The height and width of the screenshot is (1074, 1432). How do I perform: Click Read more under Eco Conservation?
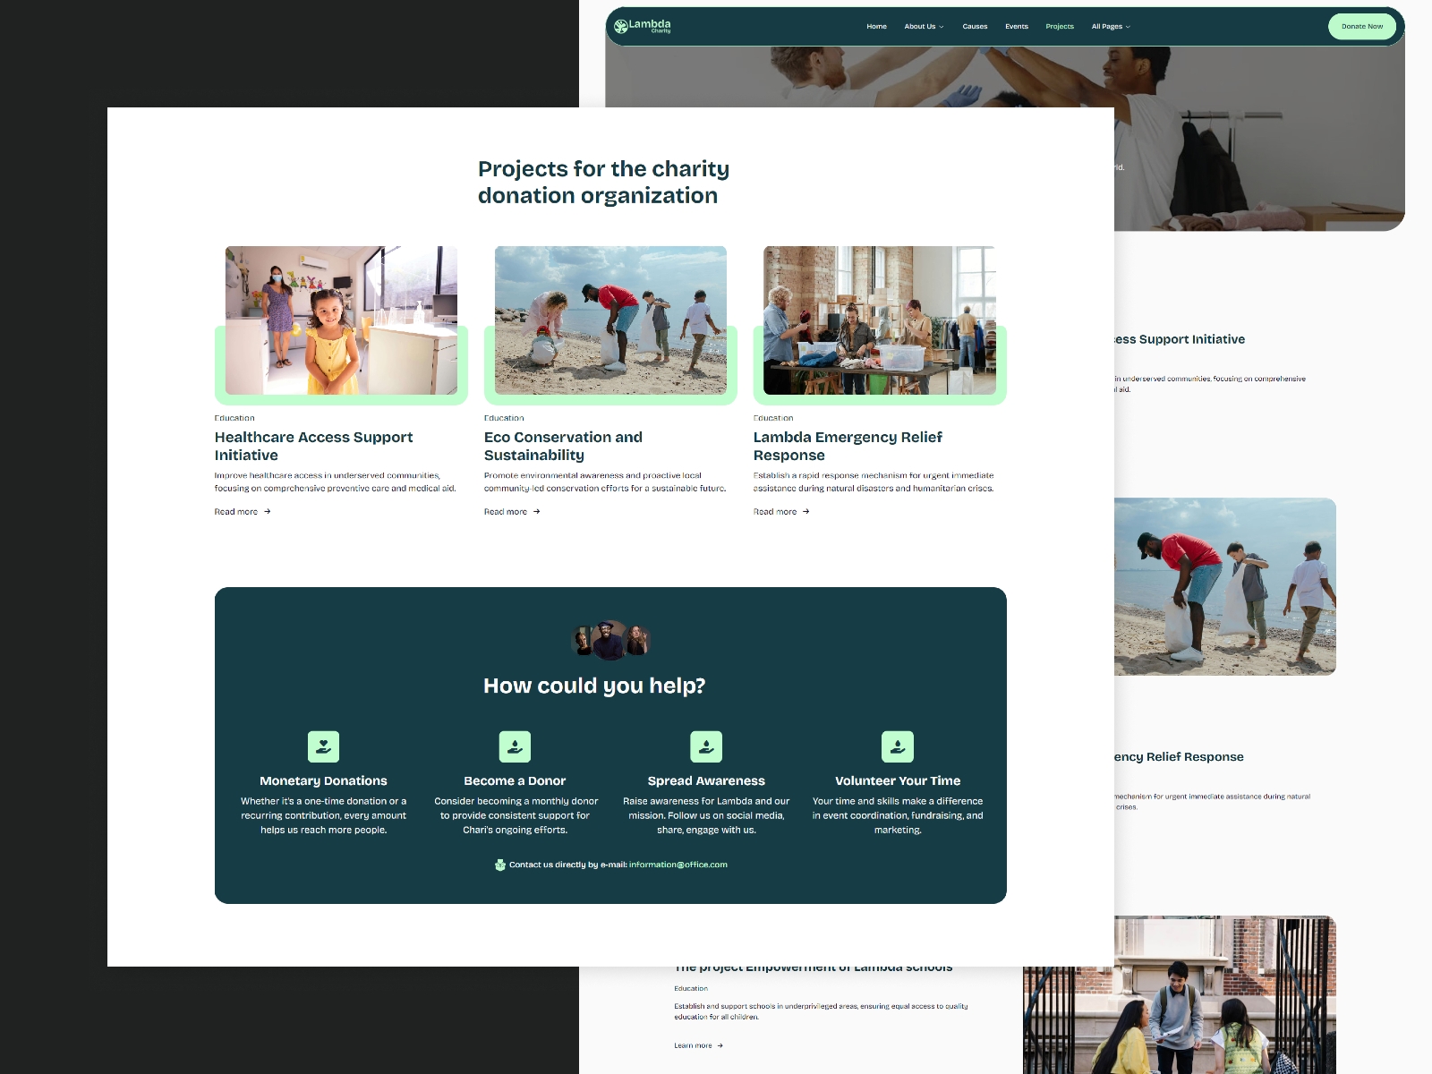click(506, 512)
